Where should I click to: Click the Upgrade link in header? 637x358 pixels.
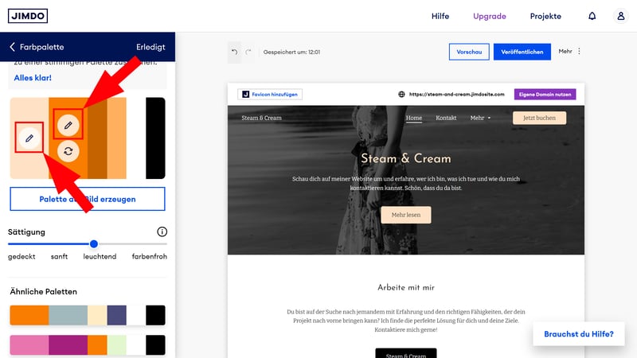pyautogui.click(x=489, y=16)
